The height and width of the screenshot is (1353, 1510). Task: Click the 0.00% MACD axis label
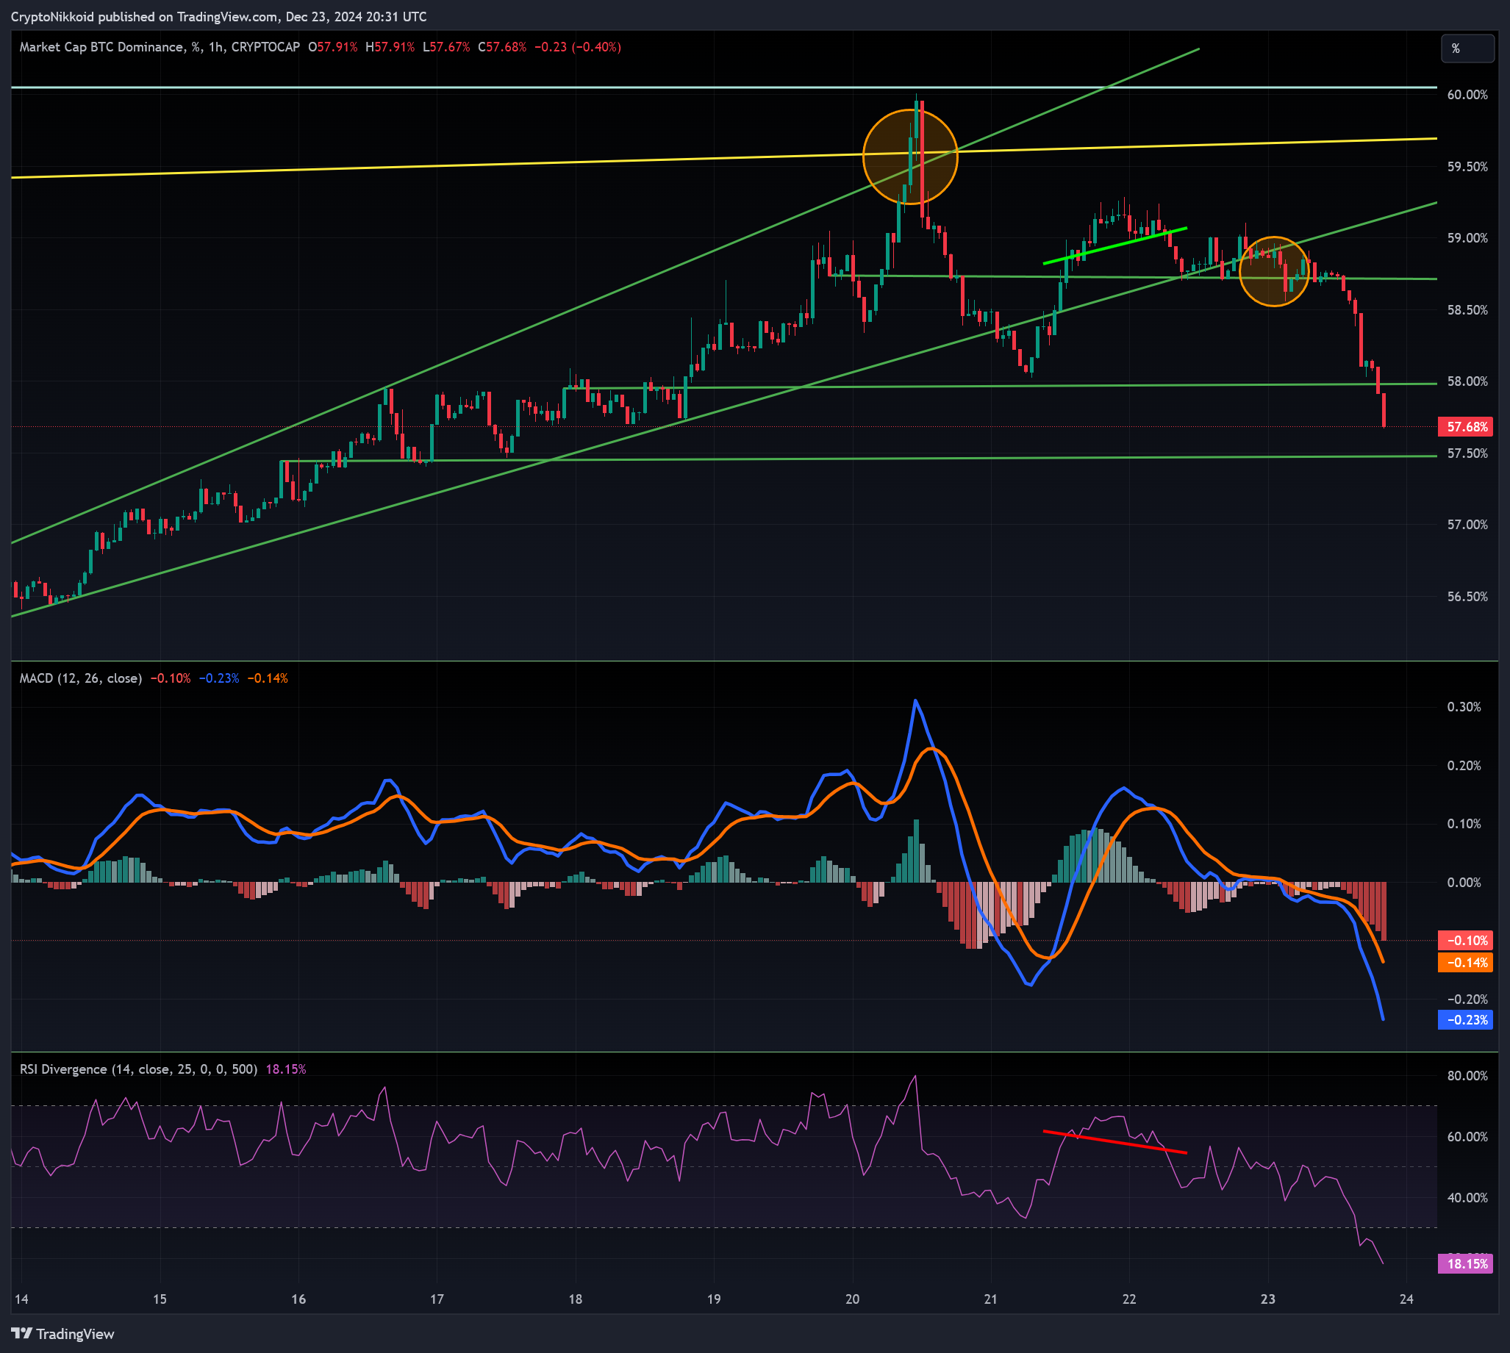tap(1464, 883)
